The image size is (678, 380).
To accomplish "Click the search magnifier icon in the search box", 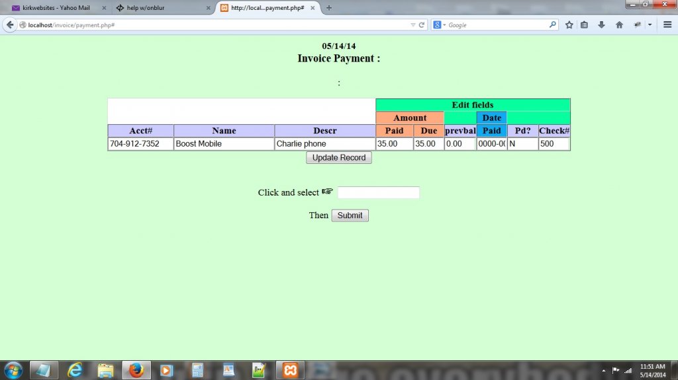I will [x=553, y=25].
